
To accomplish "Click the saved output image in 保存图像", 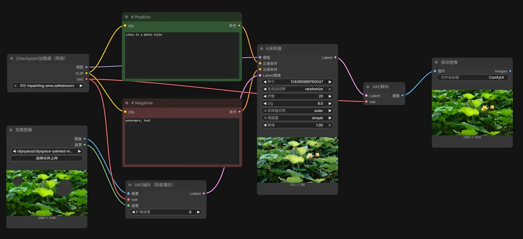I will [472, 113].
